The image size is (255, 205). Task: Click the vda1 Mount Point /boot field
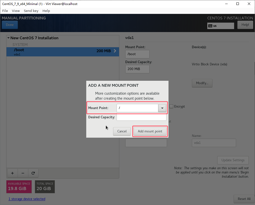pos(137,54)
